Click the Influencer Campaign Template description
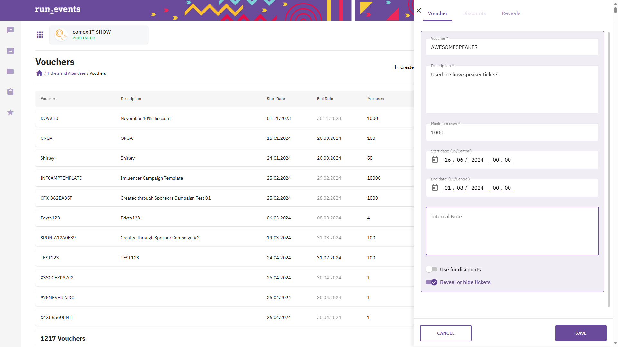The image size is (618, 347). 152,178
